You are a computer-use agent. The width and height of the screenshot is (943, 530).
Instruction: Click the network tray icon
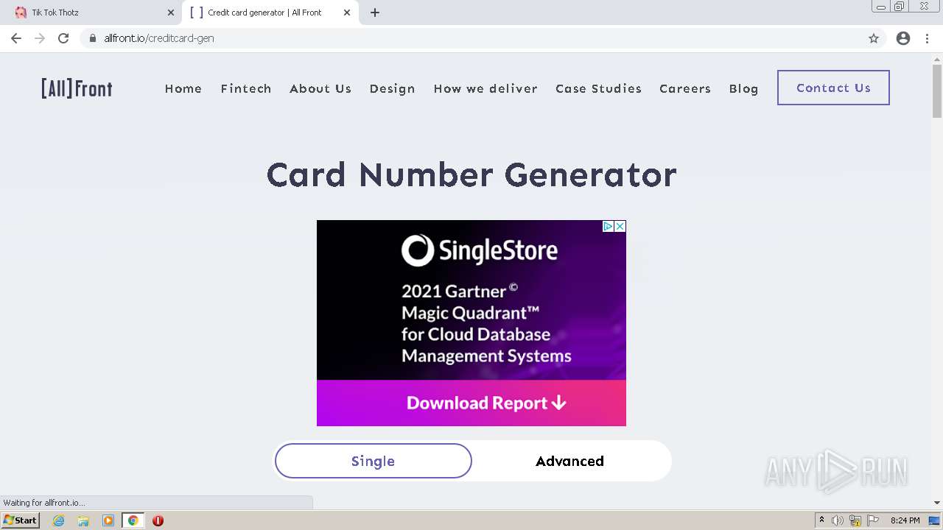pyautogui.click(x=855, y=520)
